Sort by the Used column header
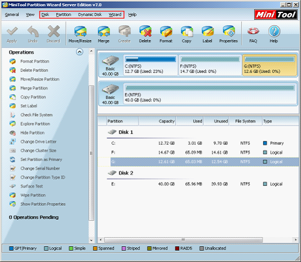301x262 pixels. (x=189, y=121)
